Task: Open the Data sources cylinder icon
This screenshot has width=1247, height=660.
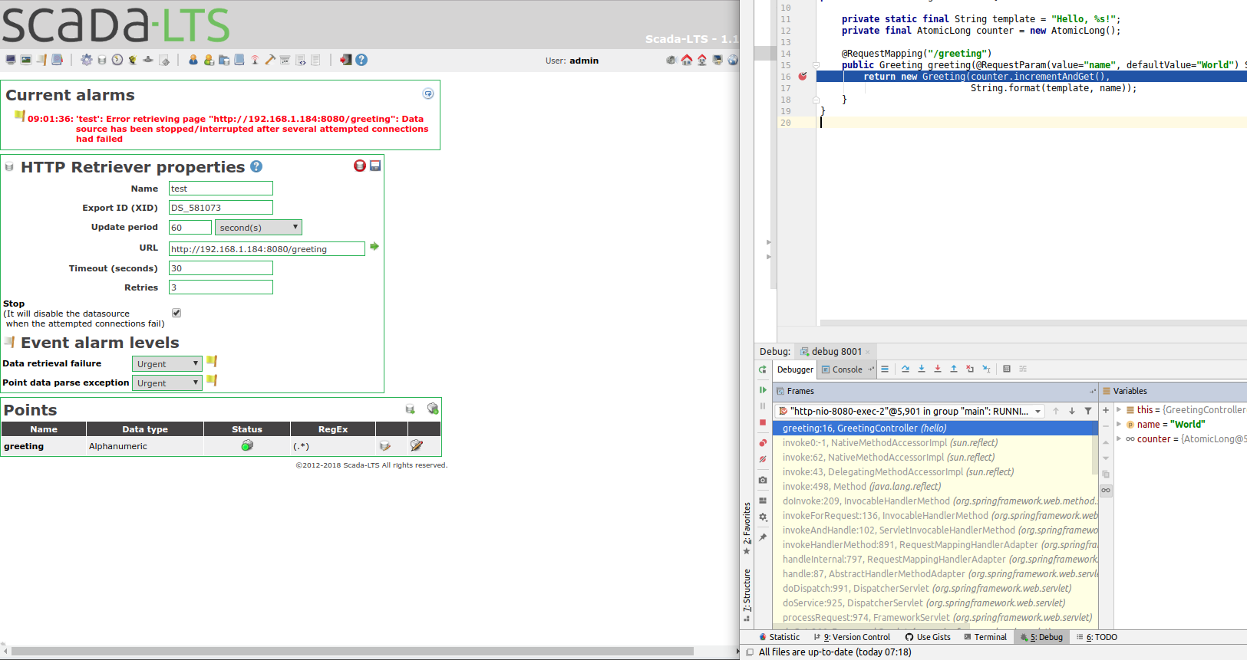Action: 102,60
